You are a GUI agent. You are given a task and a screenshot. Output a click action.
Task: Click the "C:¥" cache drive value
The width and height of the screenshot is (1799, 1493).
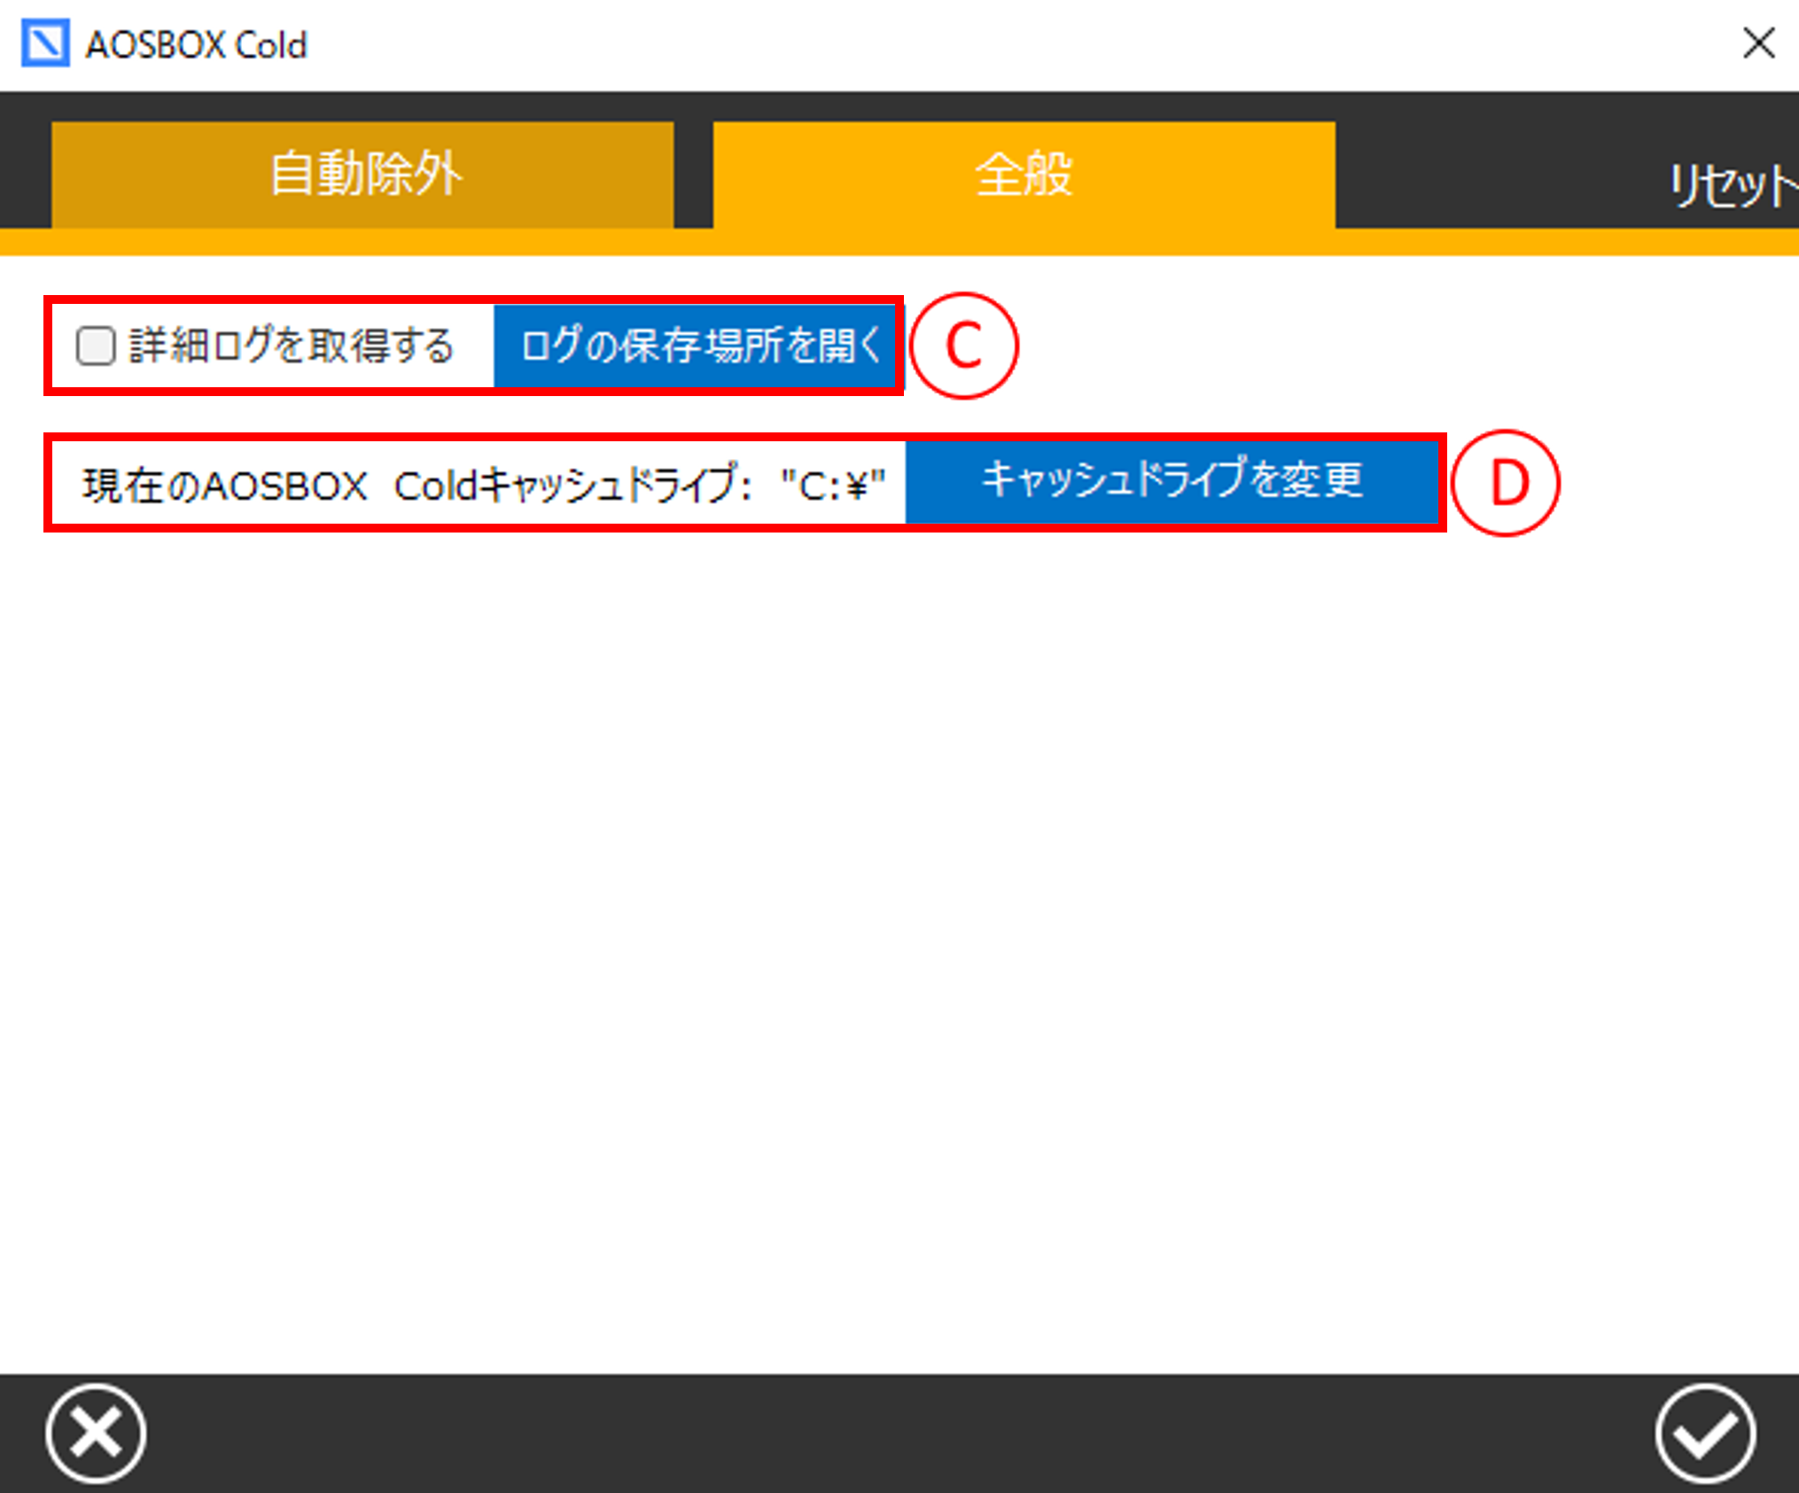[x=833, y=485]
